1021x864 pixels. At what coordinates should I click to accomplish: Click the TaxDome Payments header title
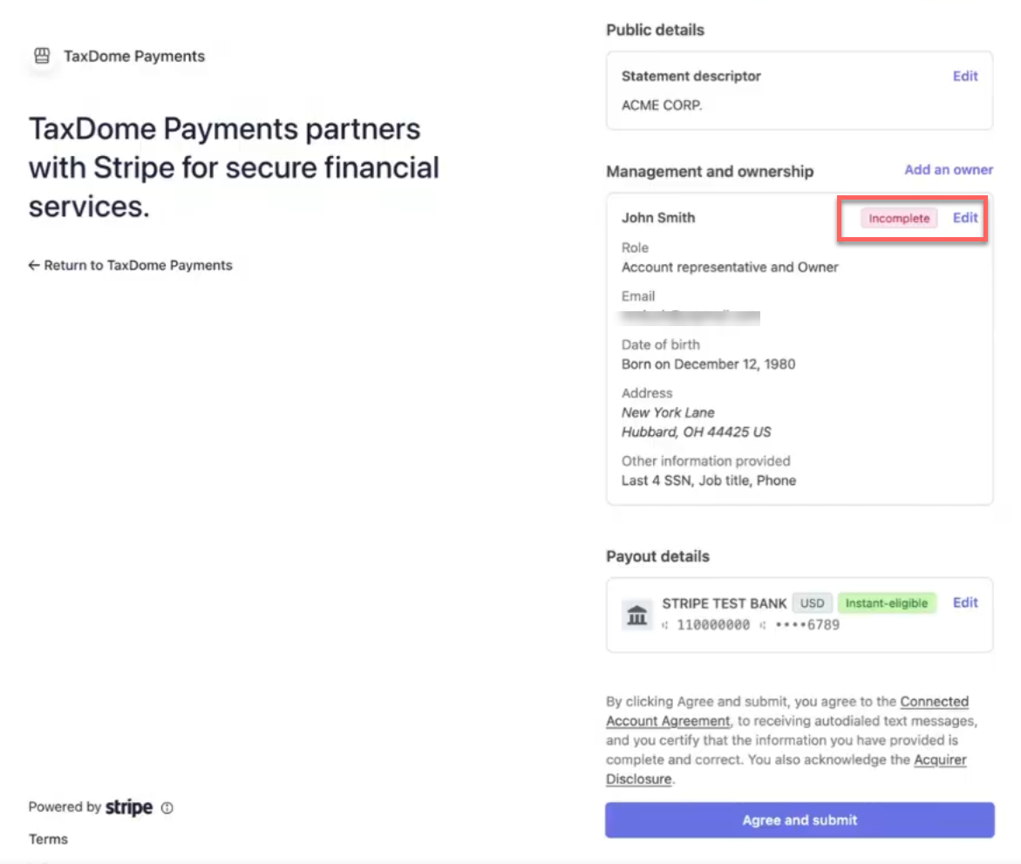point(134,57)
